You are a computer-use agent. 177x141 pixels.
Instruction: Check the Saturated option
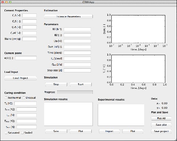pos(6,133)
